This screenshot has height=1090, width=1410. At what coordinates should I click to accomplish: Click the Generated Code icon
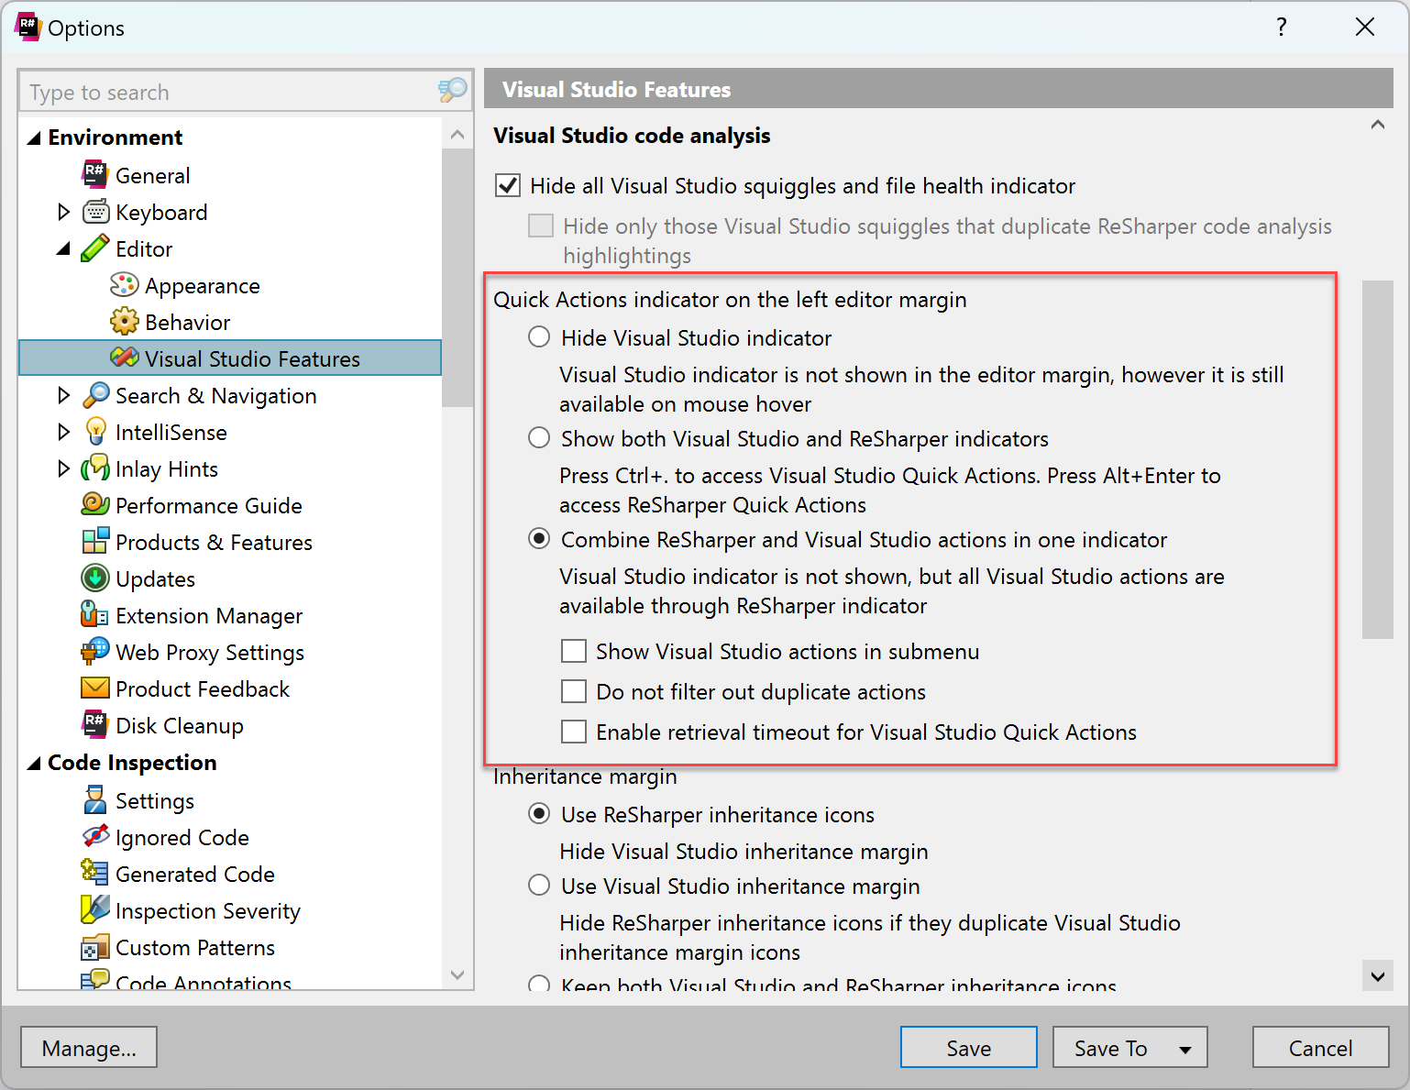coord(95,873)
